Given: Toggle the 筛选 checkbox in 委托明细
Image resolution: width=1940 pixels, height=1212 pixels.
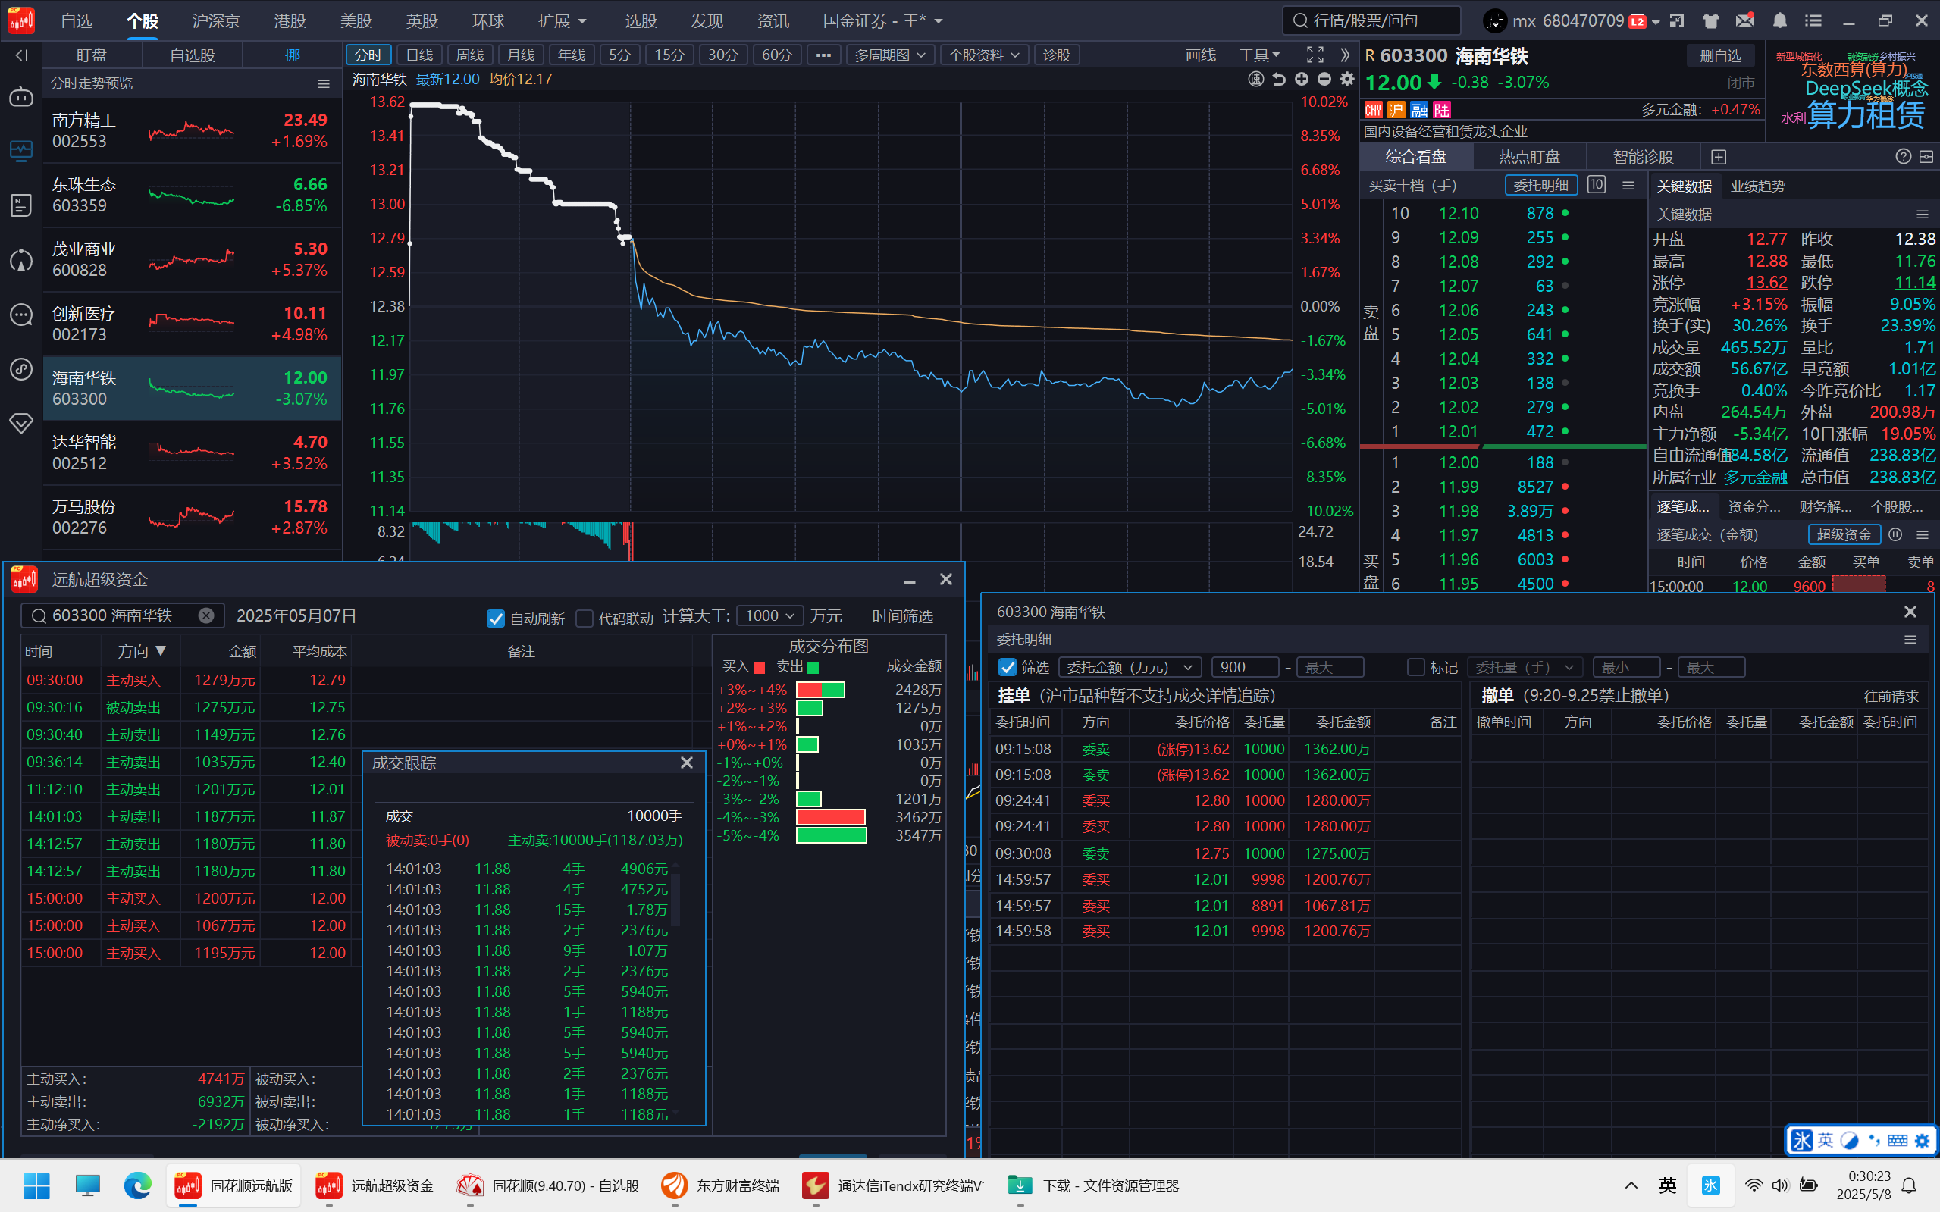Looking at the screenshot, I should 1007,667.
